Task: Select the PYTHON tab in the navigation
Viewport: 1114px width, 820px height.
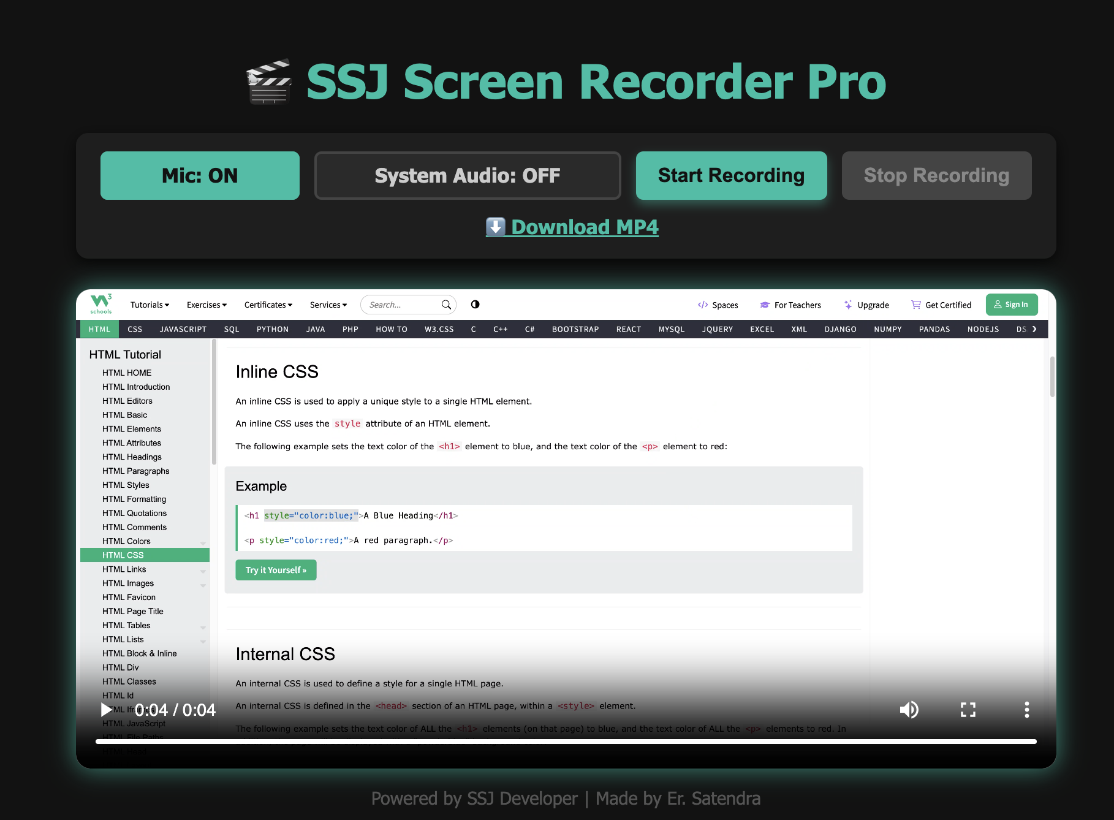Action: click(272, 329)
